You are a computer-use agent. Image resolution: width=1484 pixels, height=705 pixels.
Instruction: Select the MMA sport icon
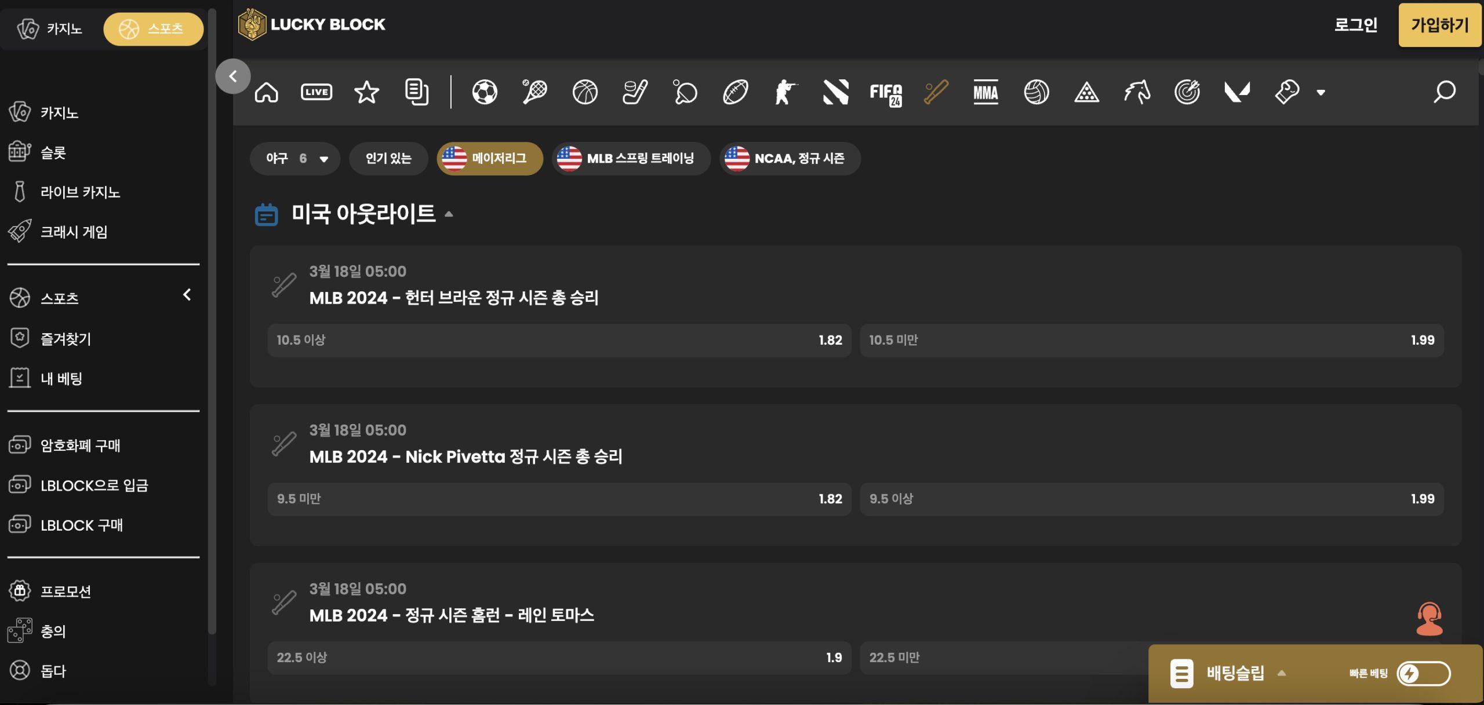point(986,92)
